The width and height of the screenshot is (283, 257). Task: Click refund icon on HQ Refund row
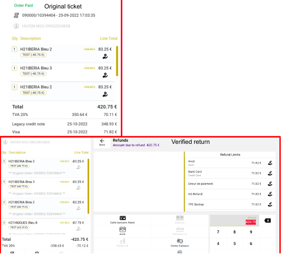270,194
